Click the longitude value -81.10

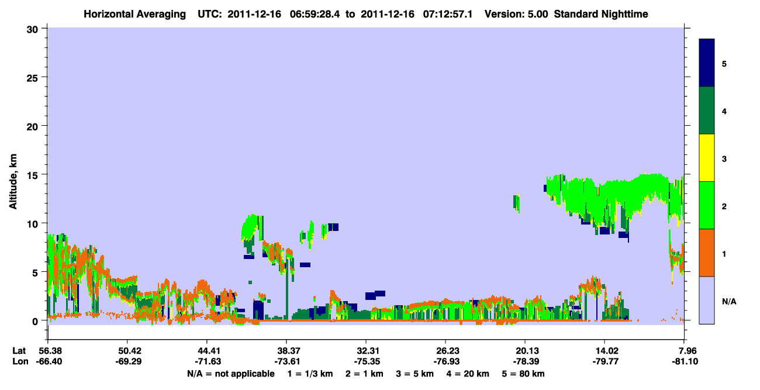point(685,361)
